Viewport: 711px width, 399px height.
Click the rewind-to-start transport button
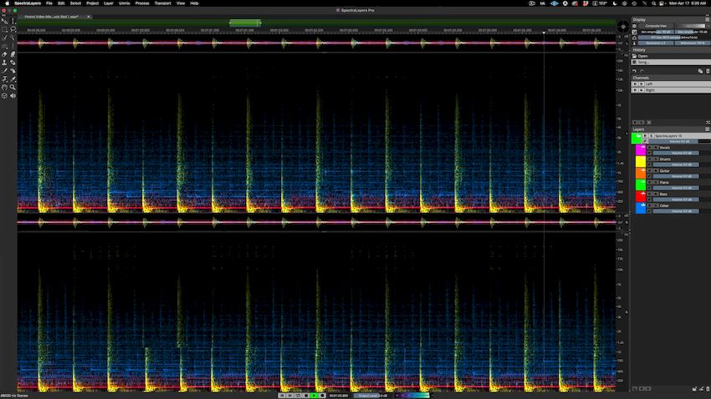[x=282, y=396]
